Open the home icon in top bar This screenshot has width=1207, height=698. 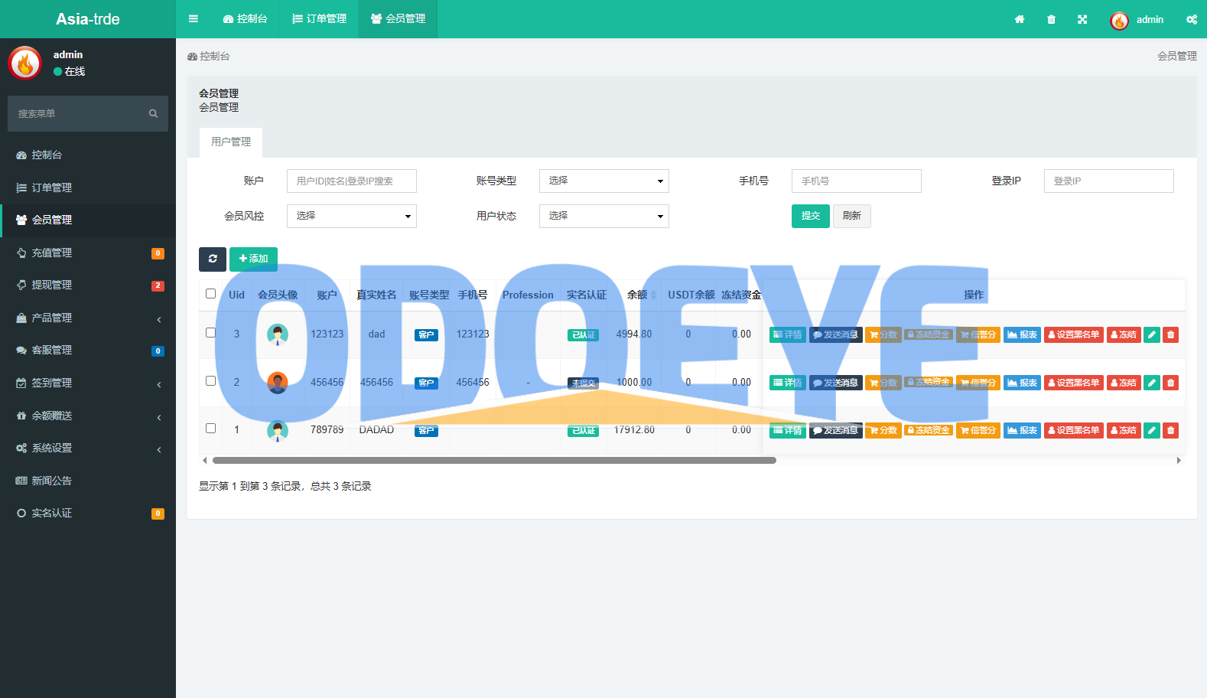coord(1020,19)
